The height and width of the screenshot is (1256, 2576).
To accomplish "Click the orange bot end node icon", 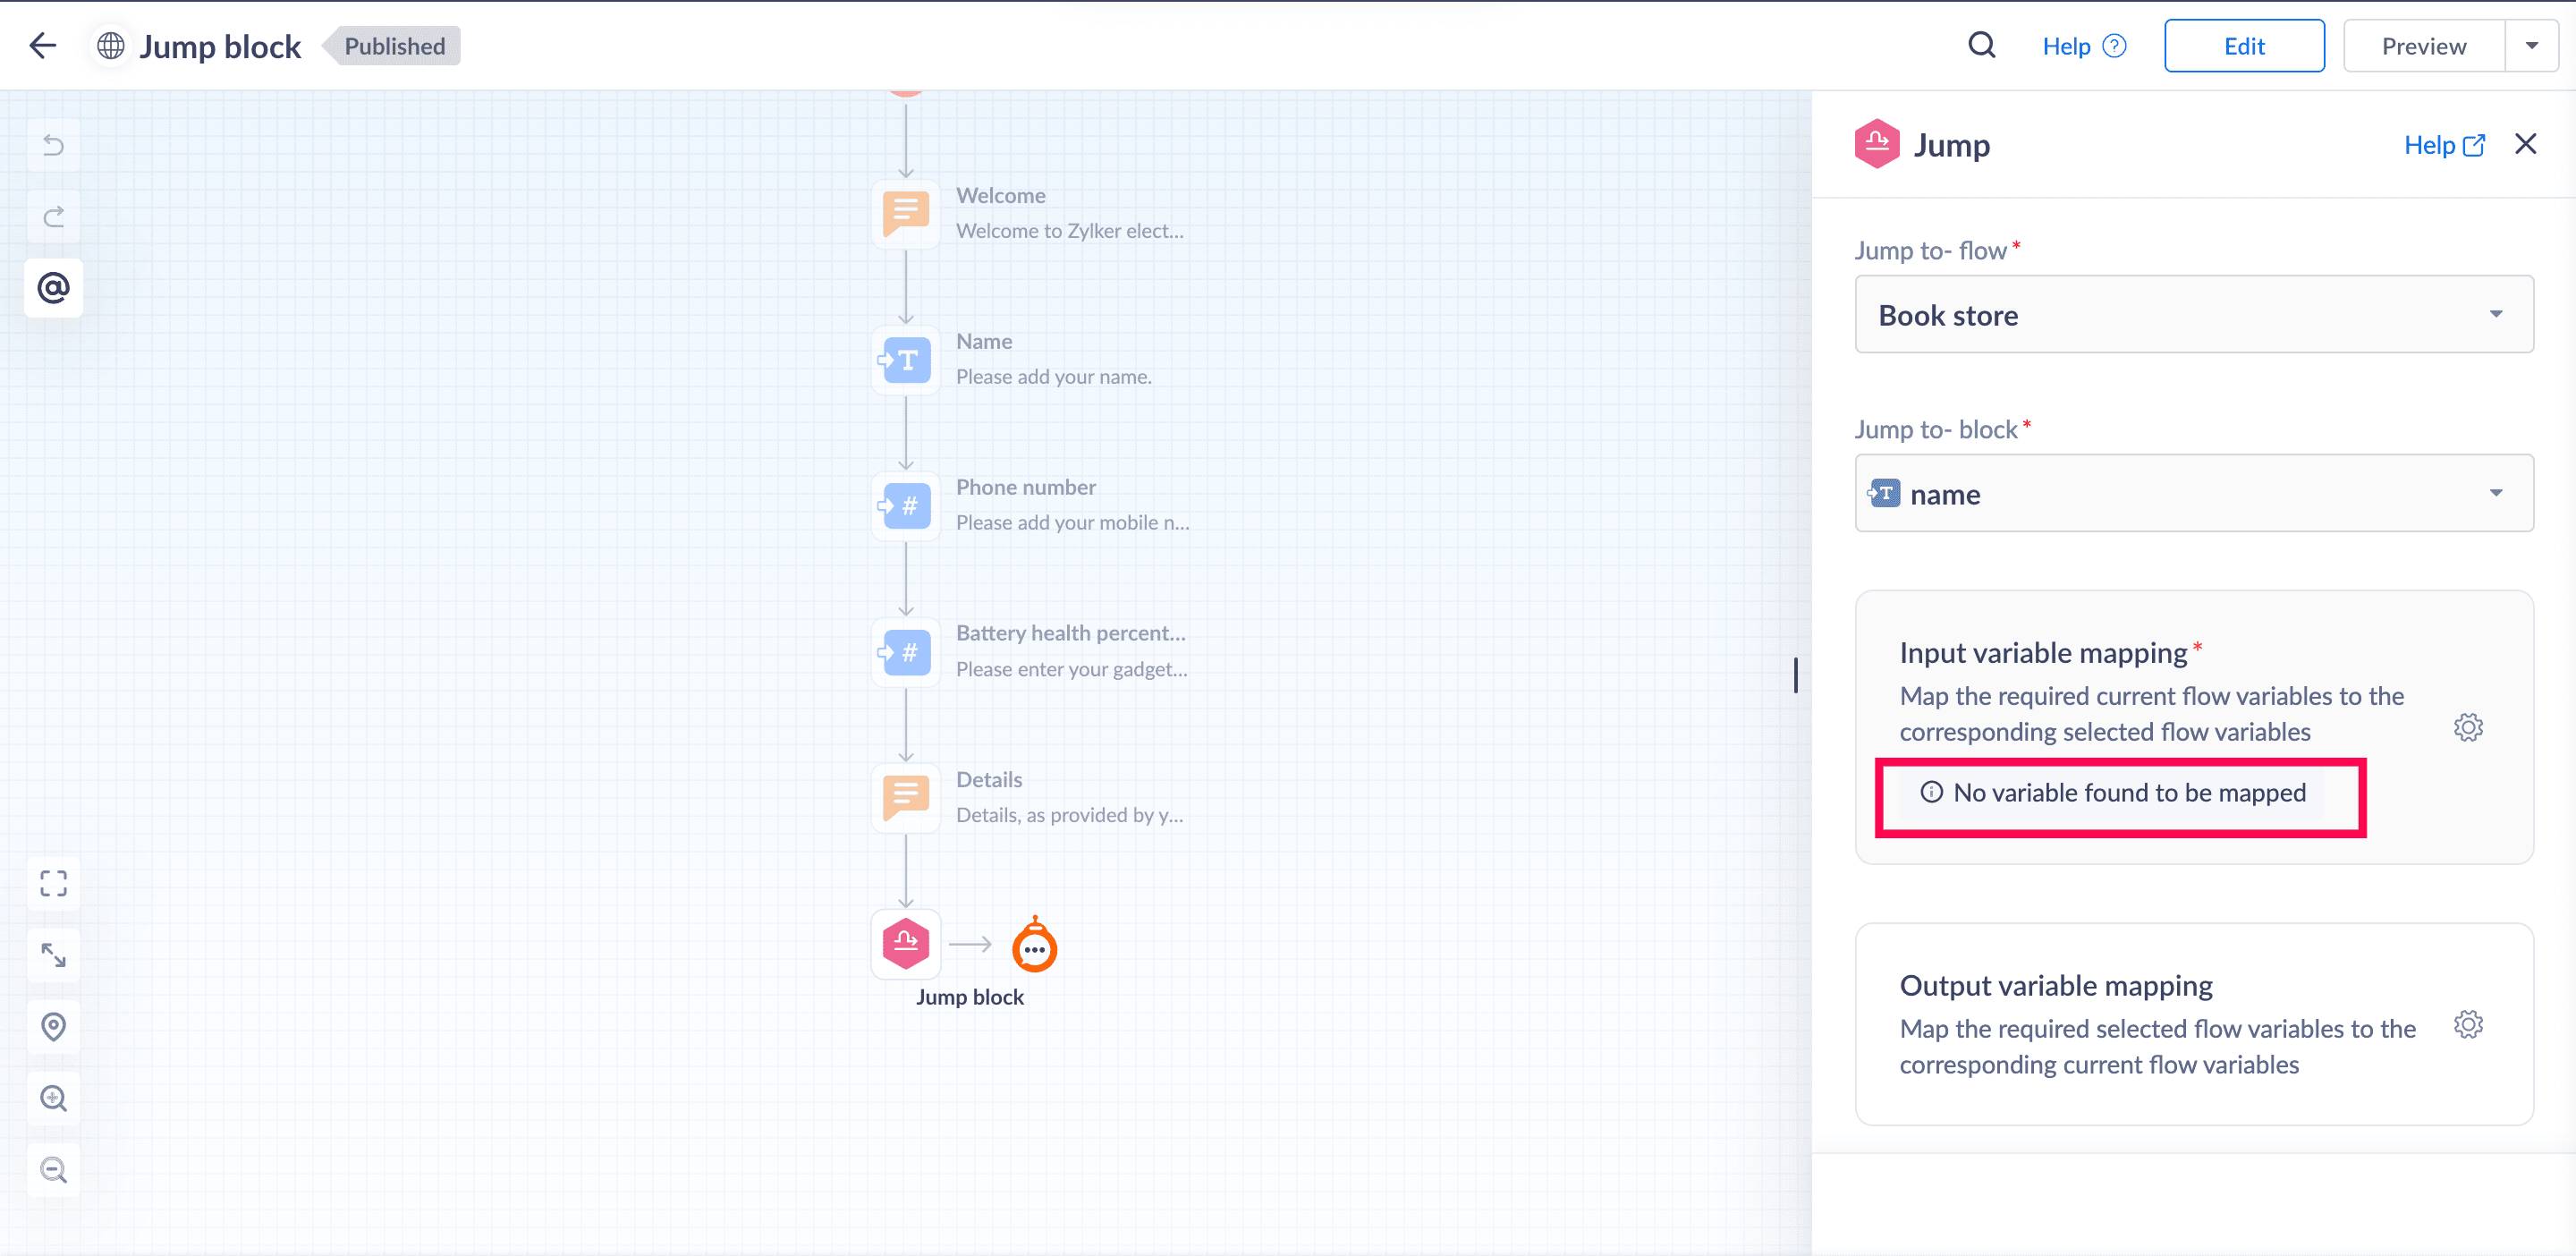I will pos(1034,944).
